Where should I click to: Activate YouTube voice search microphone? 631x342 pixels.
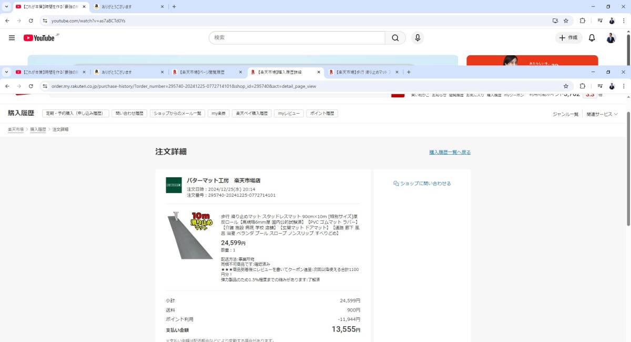coord(418,38)
